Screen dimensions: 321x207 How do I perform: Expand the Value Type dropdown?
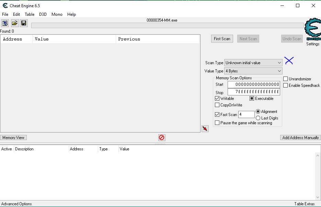pos(253,71)
